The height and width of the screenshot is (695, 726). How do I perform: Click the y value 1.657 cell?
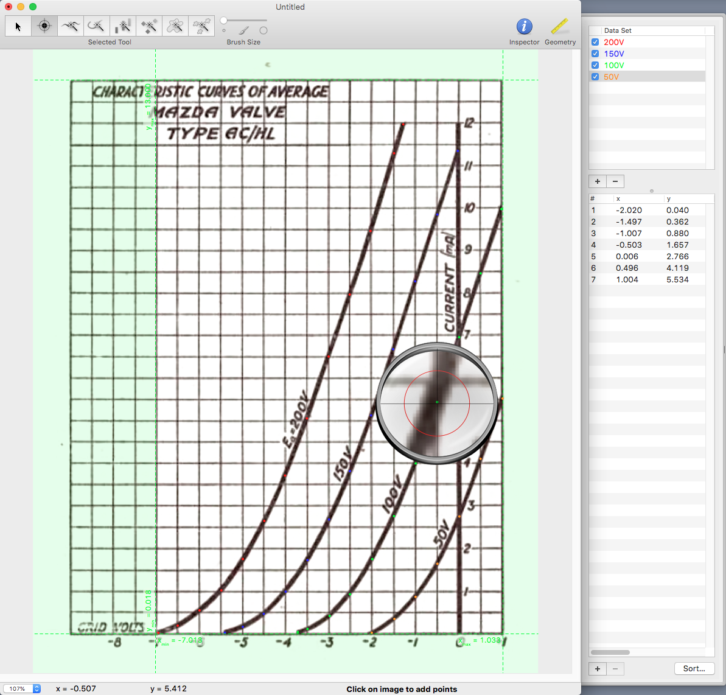pyautogui.click(x=677, y=245)
